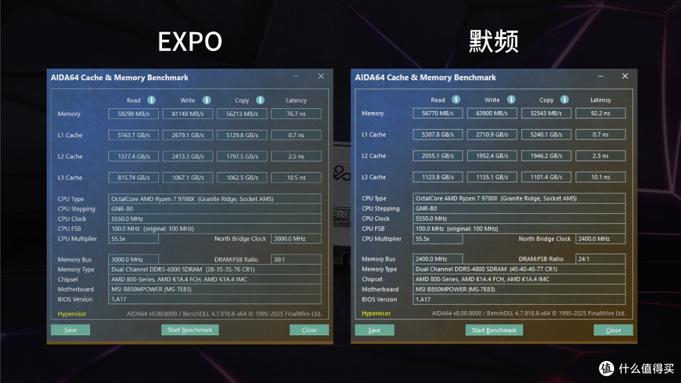Image resolution: width=681 pixels, height=383 pixels.
Task: Click L2 Cache read 2055.1 GB/s
Action: click(438, 156)
